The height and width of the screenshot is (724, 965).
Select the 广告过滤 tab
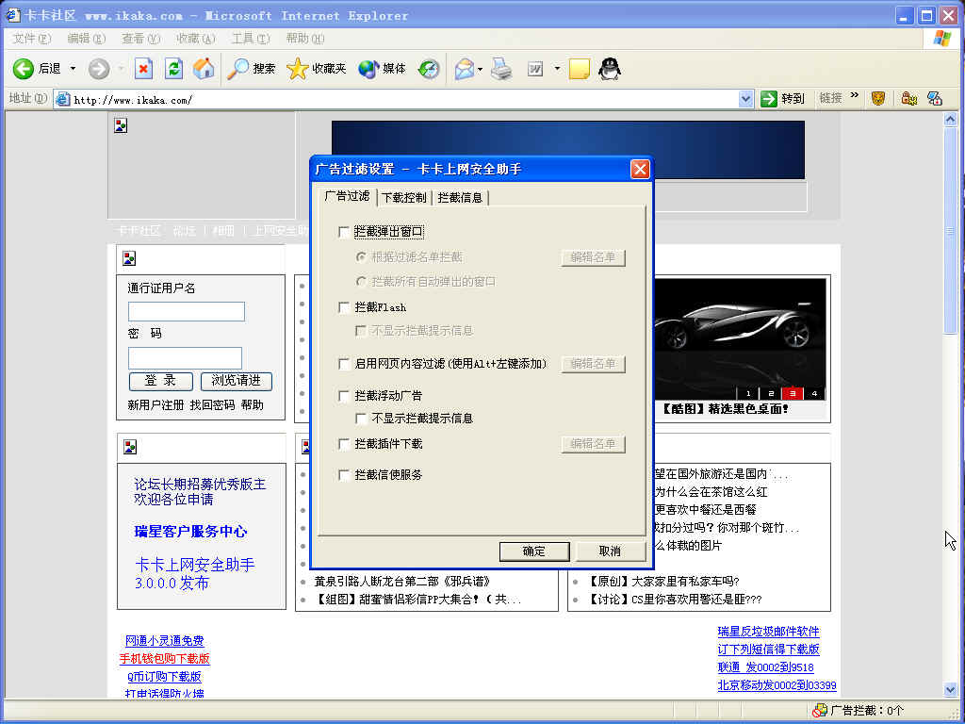[x=347, y=196]
